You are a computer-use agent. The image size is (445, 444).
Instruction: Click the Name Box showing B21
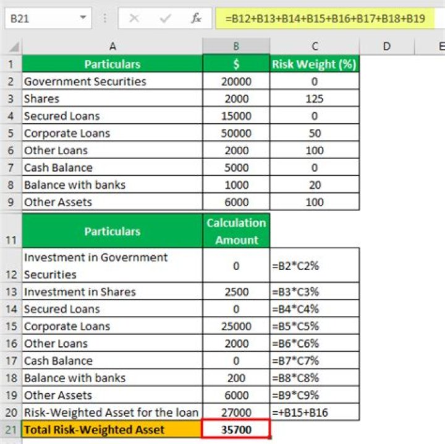click(x=48, y=19)
